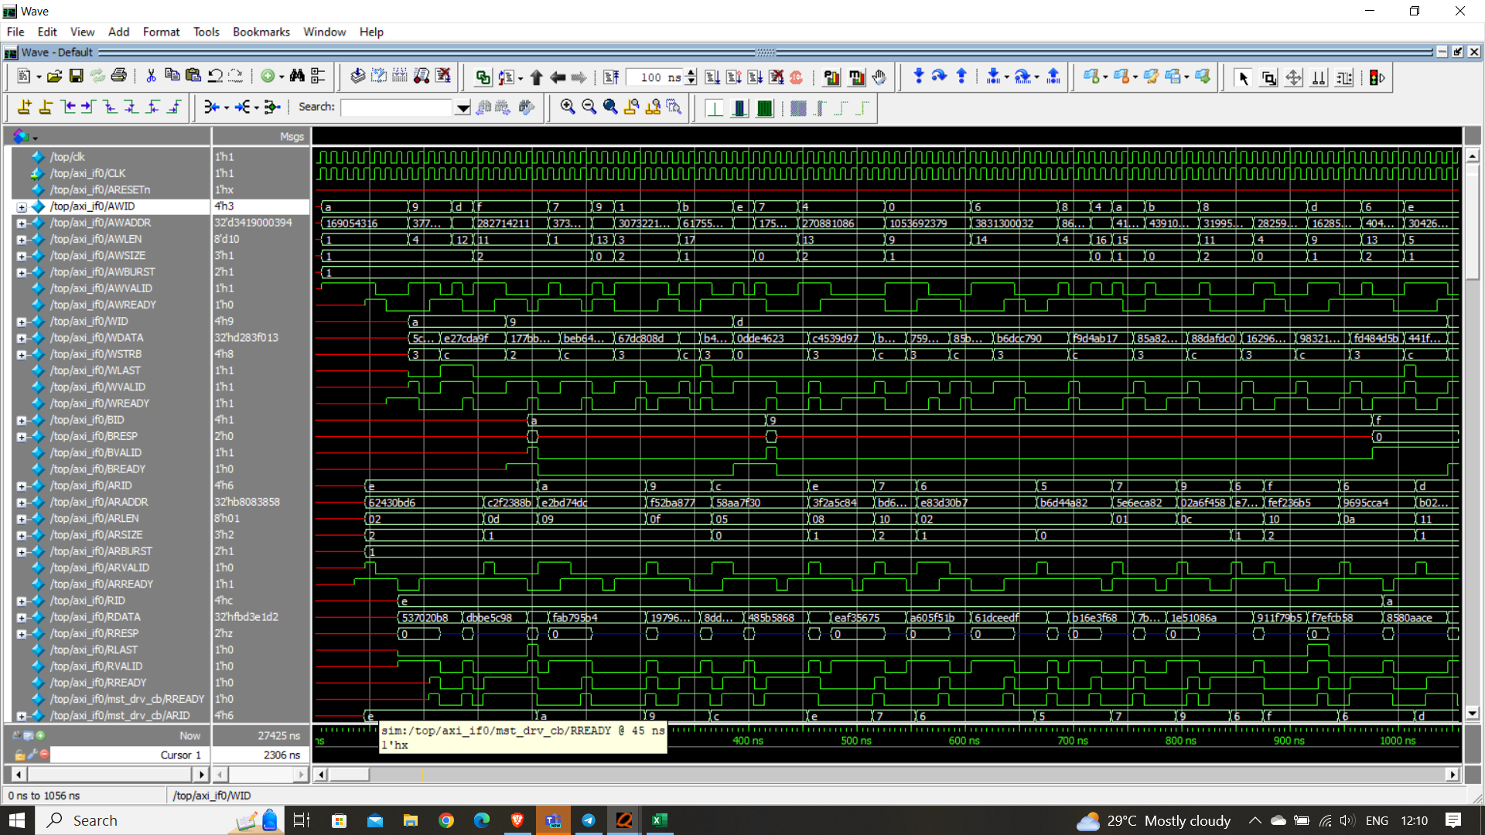Viewport: 1485px width, 835px height.
Task: Toggle the Pan Mode tool button
Action: [x=1293, y=77]
